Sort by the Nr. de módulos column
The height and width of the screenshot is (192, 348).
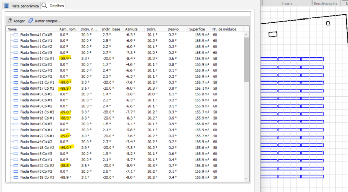click(224, 29)
